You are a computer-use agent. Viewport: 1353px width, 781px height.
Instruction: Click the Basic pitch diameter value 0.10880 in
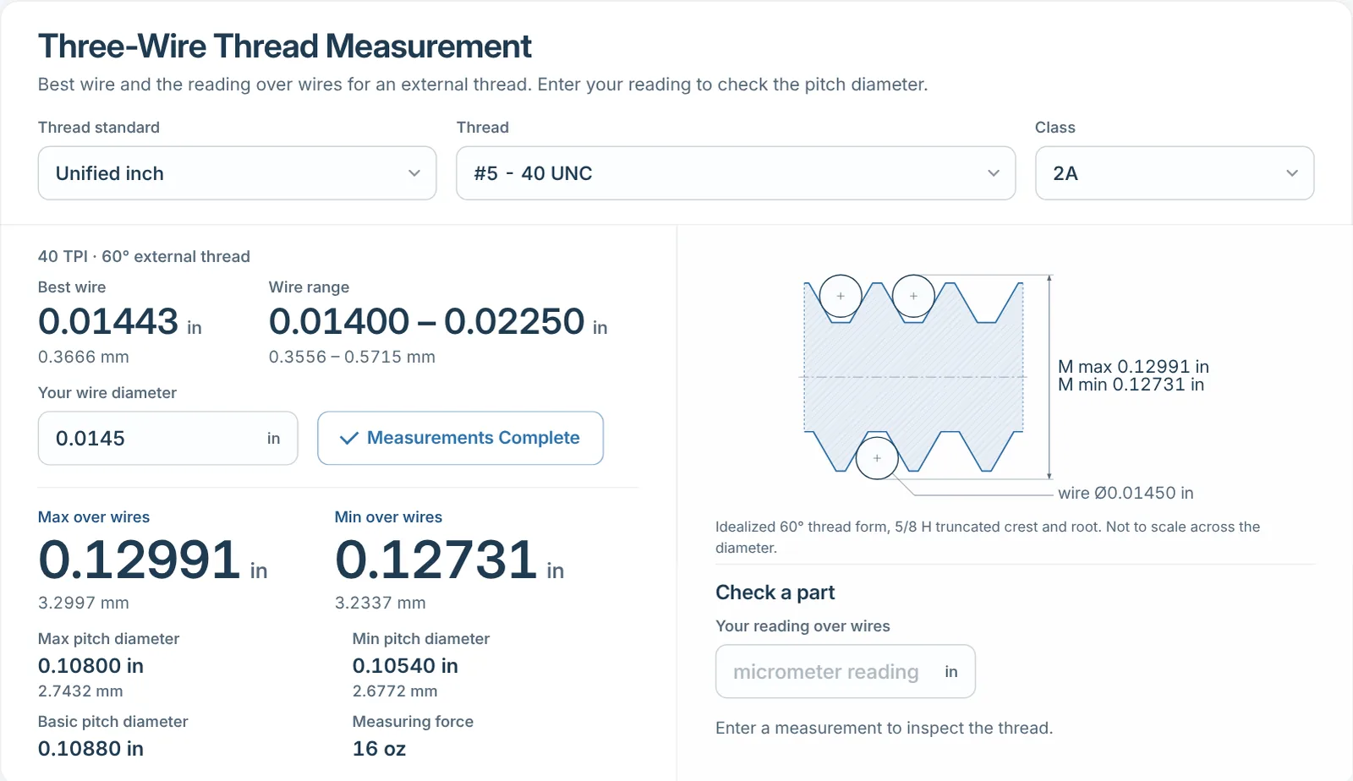coord(90,749)
